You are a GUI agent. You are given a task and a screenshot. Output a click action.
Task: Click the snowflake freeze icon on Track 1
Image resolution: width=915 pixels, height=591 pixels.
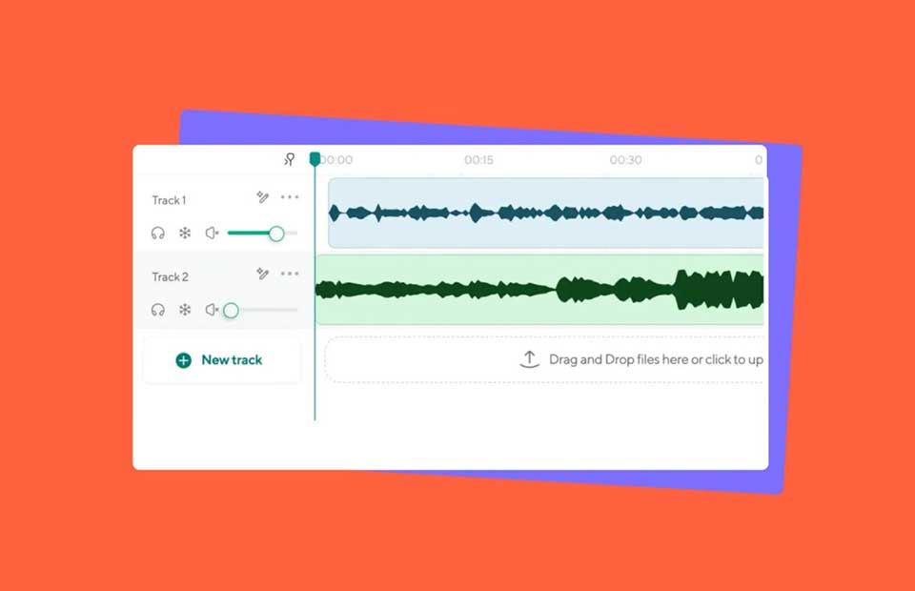[185, 234]
